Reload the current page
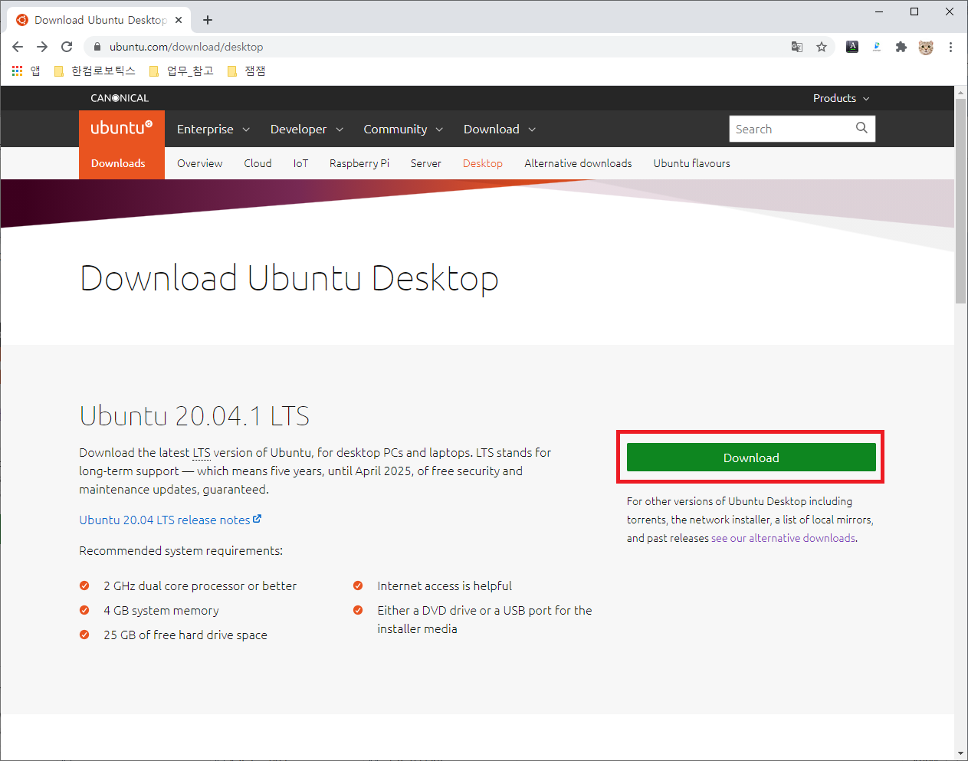Screen dimensions: 968x761 coord(67,47)
